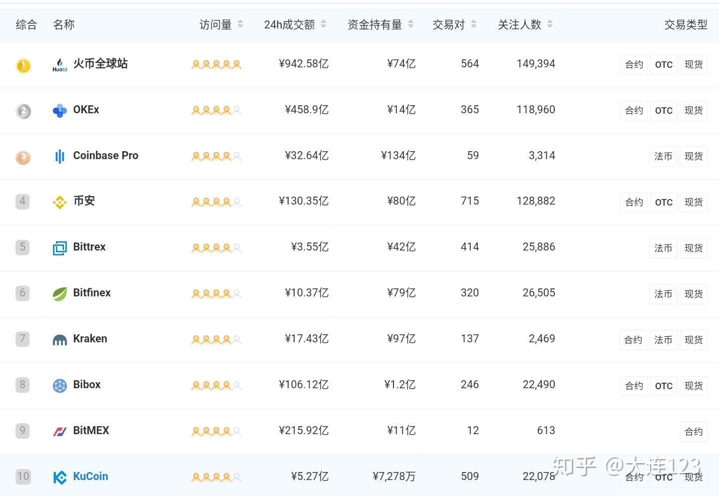719x496 pixels.
Task: Click the Coinbase Pro logo icon
Action: tap(59, 156)
